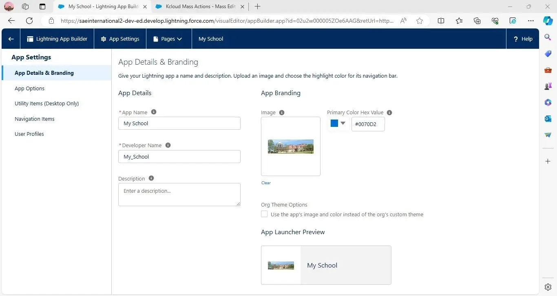Screen dimensions: 557x296
Task: Open browser Settings and more ellipsis menu
Action: click(530, 21)
